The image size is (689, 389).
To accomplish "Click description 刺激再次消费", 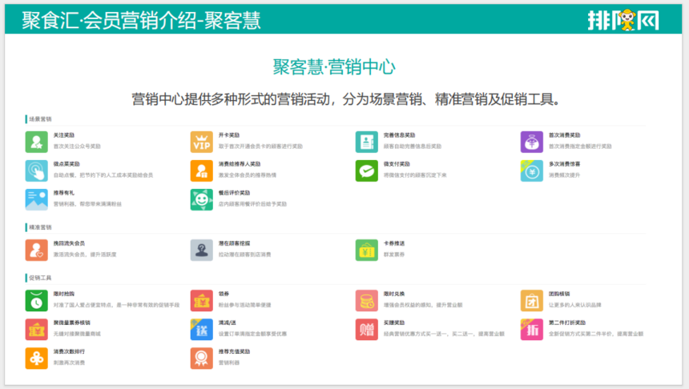I will [69, 363].
